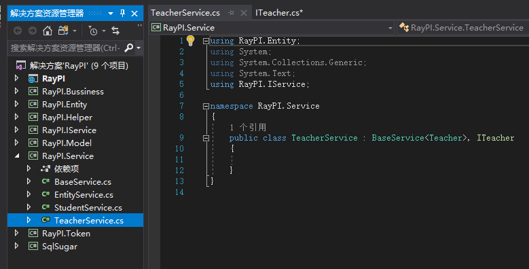Expand BaseService.cs file node
Image resolution: width=529 pixels, height=269 pixels.
[x=29, y=181]
